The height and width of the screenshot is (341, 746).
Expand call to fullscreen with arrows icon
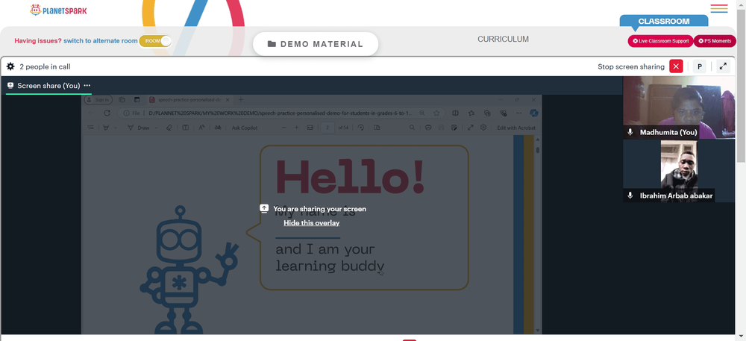click(723, 66)
